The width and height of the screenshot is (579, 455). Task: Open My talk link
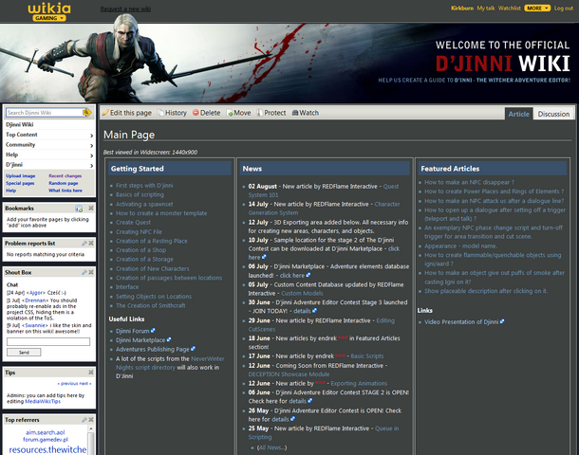486,9
